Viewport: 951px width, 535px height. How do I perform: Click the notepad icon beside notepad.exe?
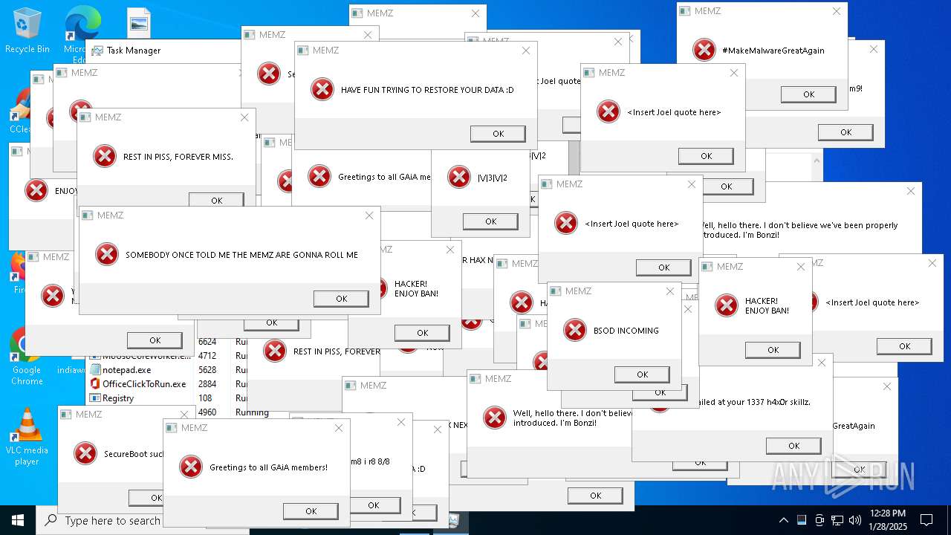pos(95,369)
